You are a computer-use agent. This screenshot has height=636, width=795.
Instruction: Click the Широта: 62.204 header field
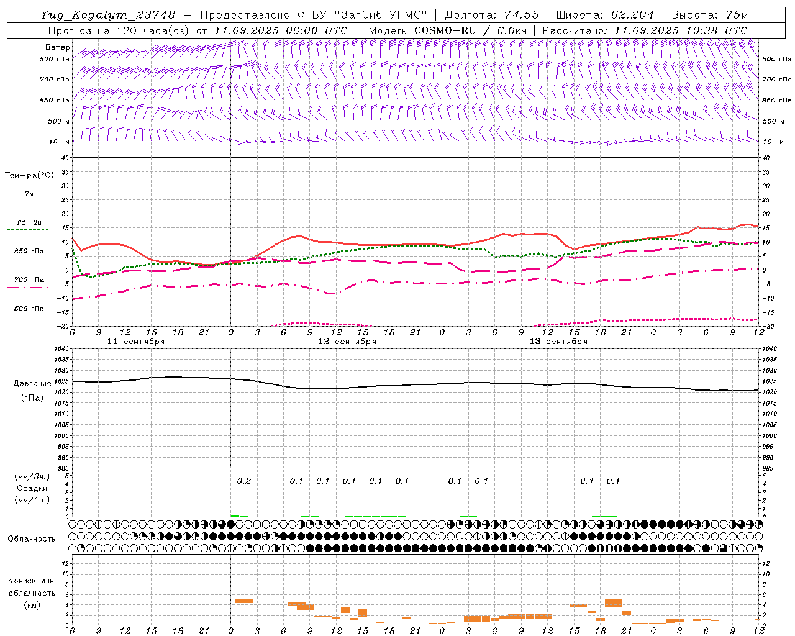(605, 14)
